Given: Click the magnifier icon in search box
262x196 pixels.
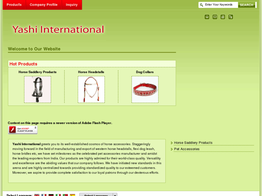Looking at the screenshot, I should 201,5.
